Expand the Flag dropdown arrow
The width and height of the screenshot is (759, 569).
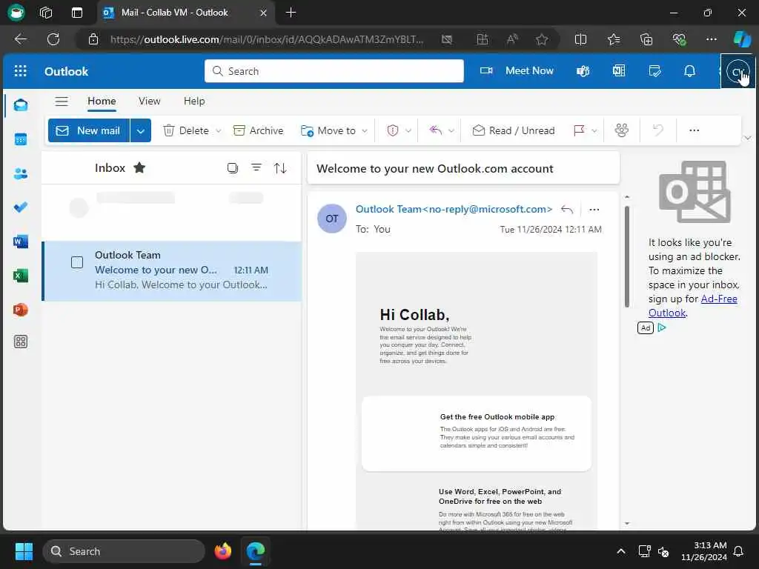(x=594, y=130)
